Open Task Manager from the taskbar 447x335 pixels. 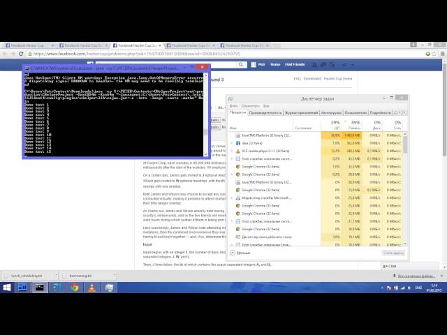click(22, 288)
